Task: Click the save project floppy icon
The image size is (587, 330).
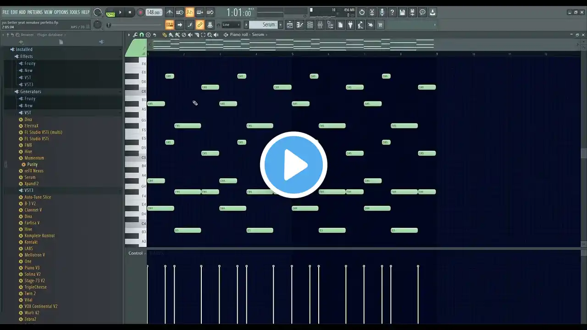Action: click(402, 12)
